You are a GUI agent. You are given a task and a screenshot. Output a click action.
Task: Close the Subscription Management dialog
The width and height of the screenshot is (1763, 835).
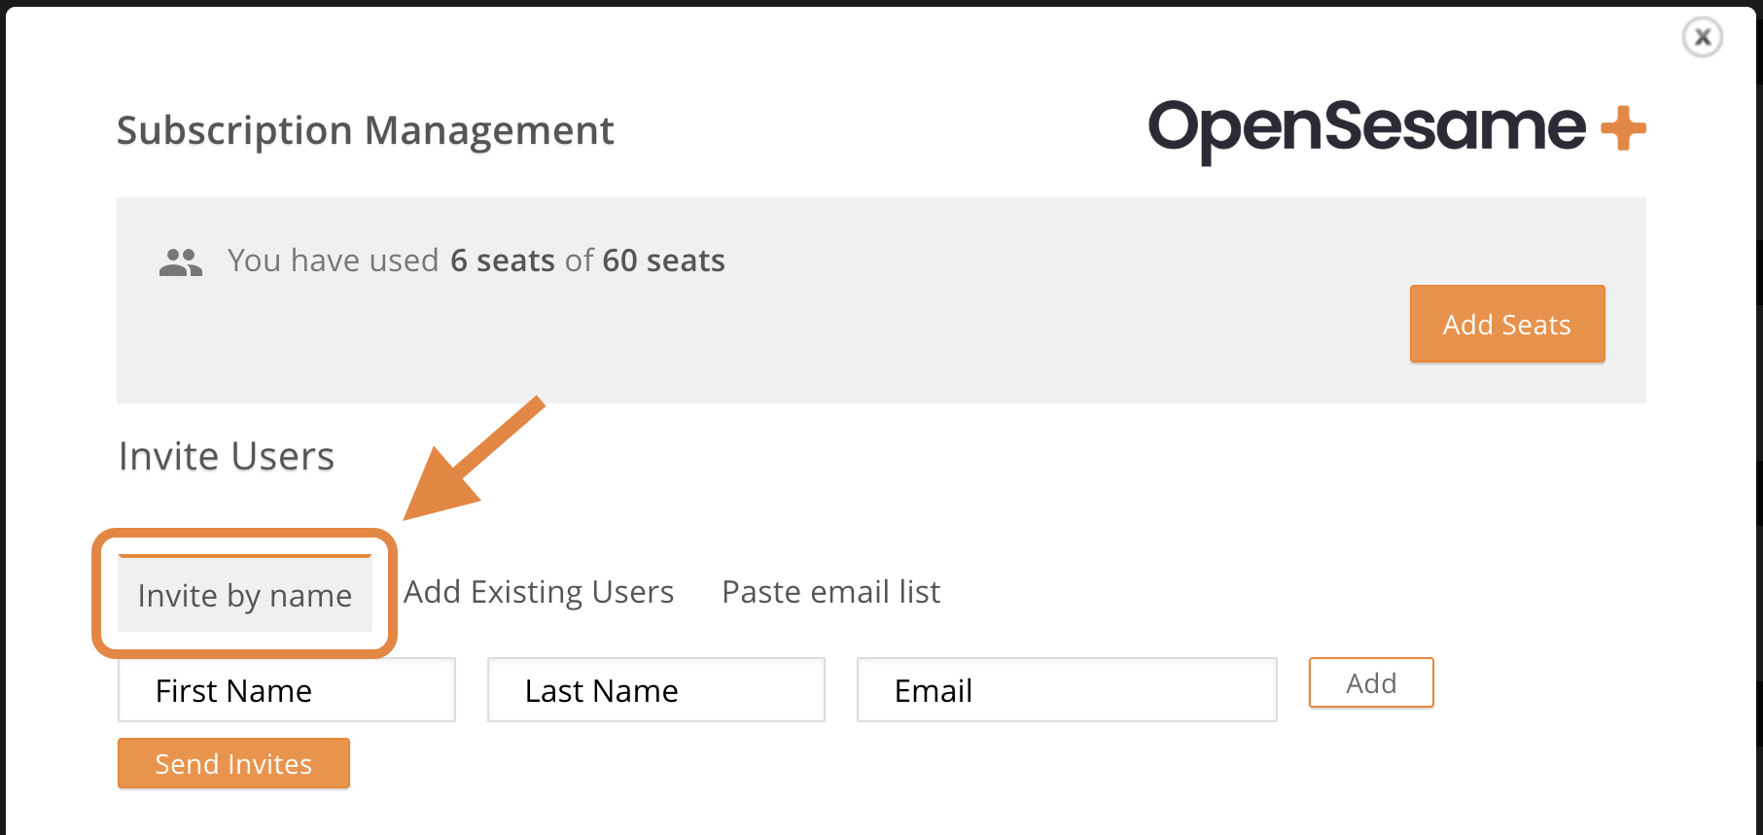pyautogui.click(x=1702, y=38)
